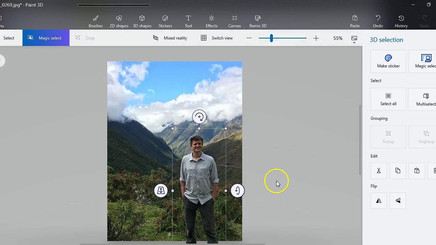Click the Y-axis rotate handle right of selection
Image resolution: width=436 pixels, height=245 pixels.
(x=237, y=191)
